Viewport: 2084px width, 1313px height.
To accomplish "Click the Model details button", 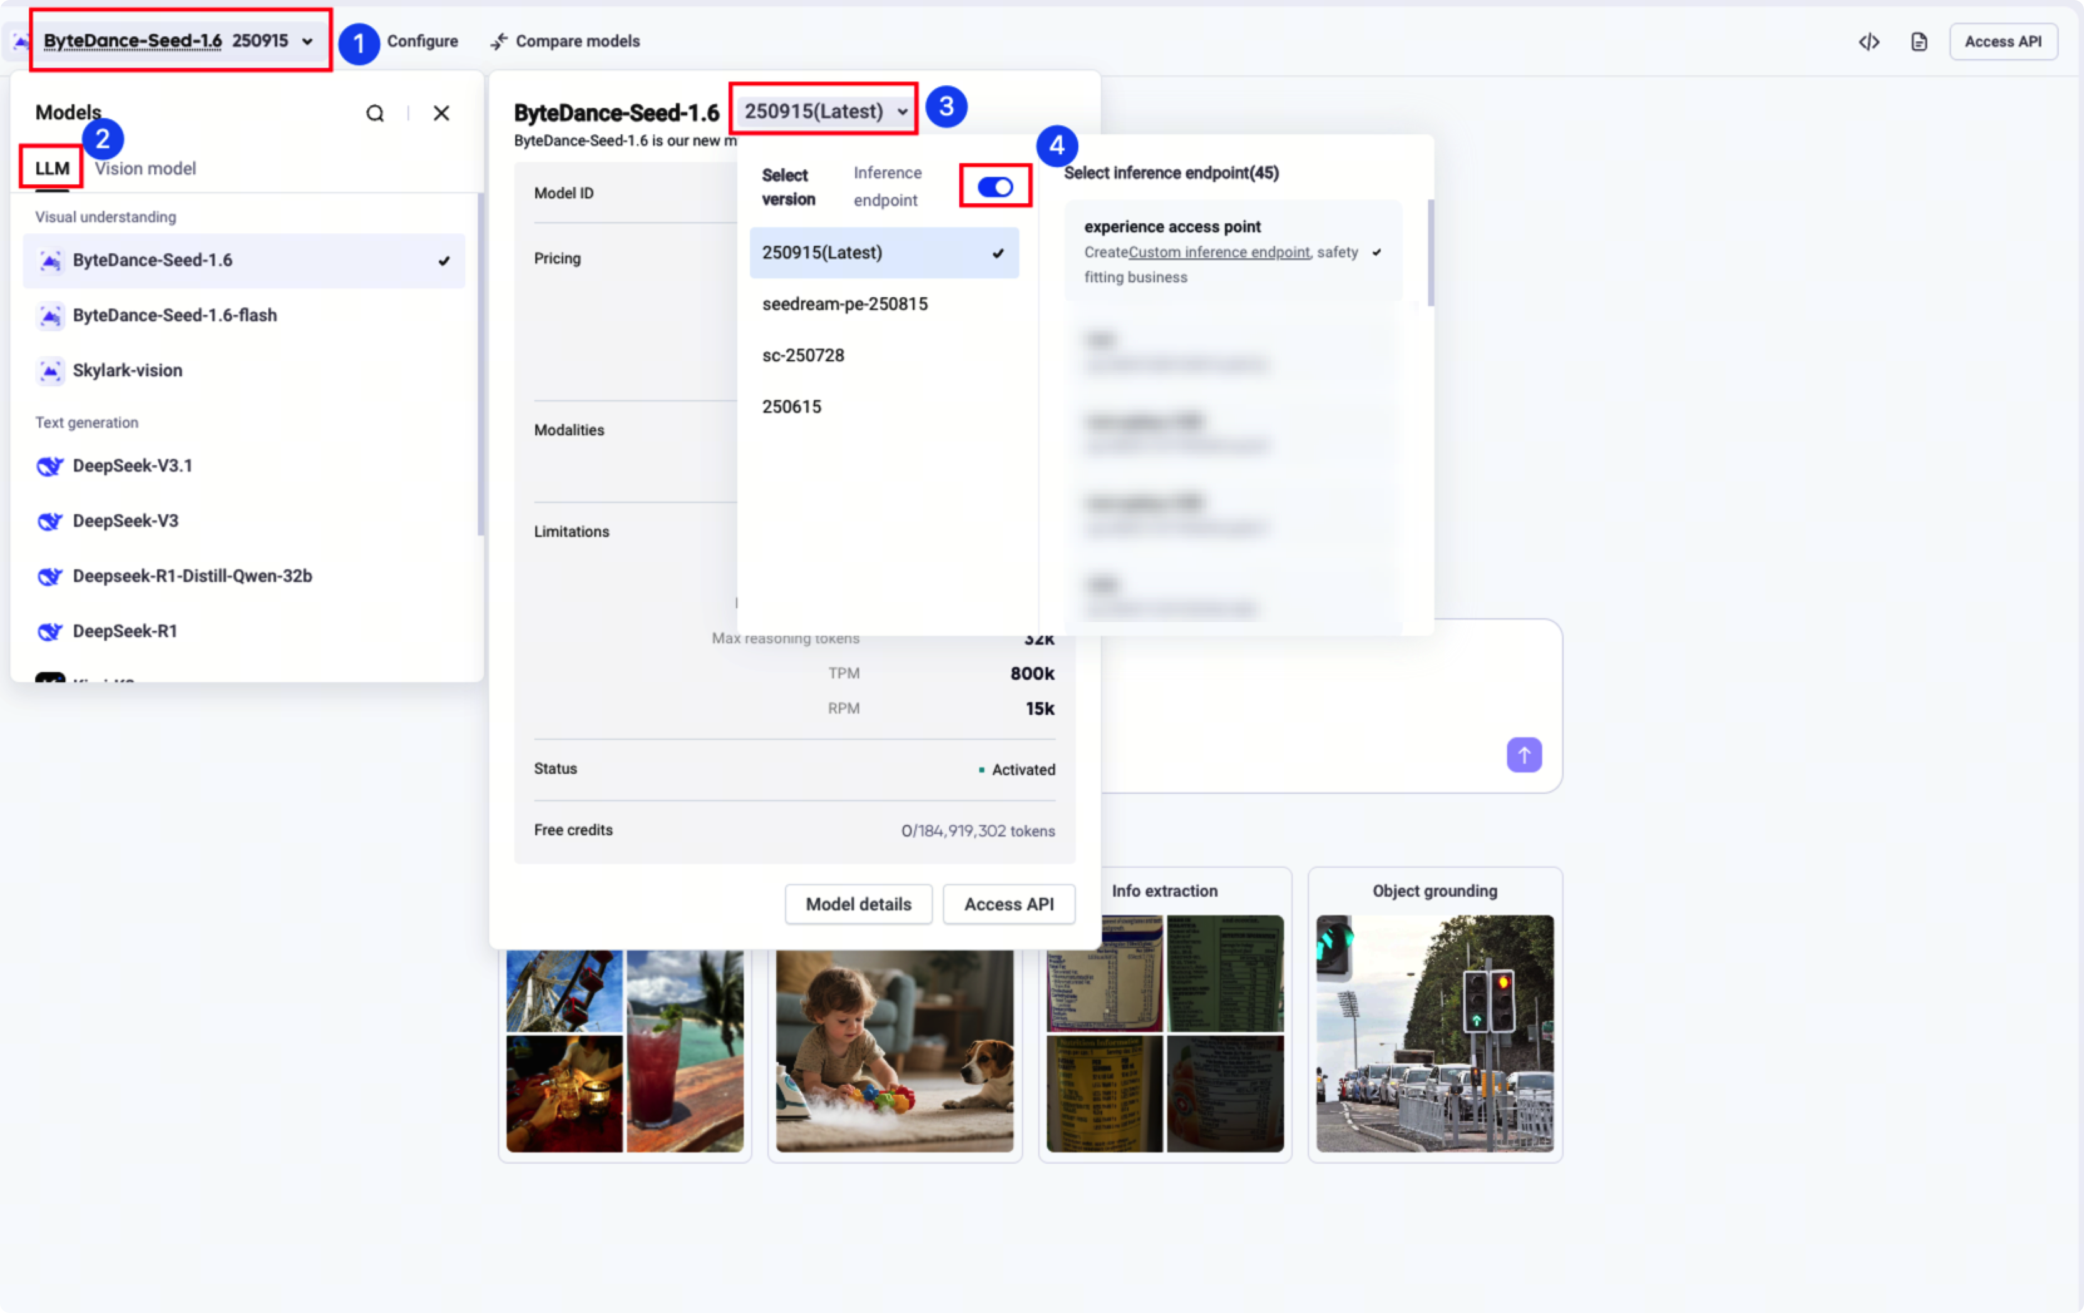I will (858, 904).
